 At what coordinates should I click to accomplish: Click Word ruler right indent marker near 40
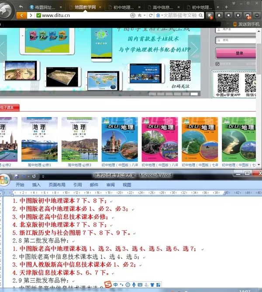(x=225, y=193)
